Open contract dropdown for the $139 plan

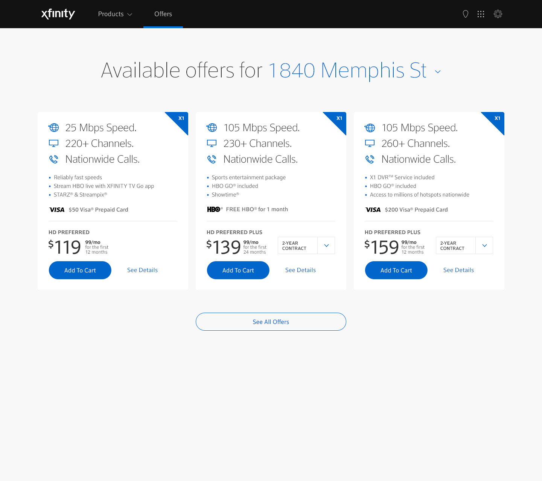(x=326, y=245)
